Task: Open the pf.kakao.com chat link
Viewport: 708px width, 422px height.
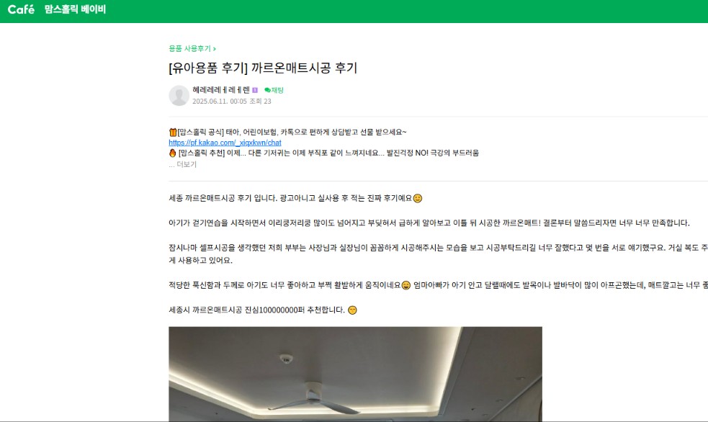Action: (225, 143)
